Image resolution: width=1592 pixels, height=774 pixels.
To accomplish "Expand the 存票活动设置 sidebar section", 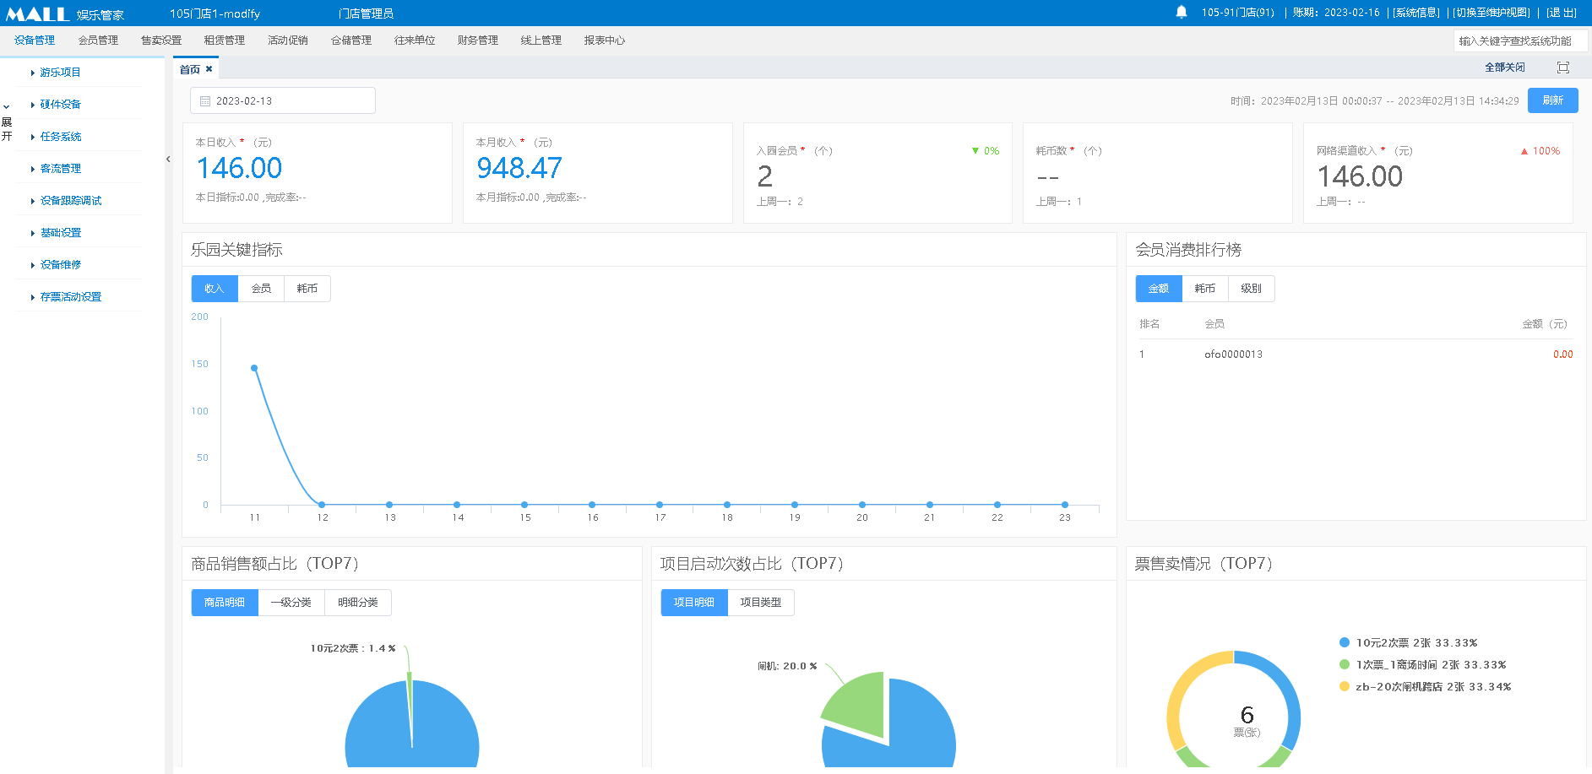I will click(x=70, y=297).
